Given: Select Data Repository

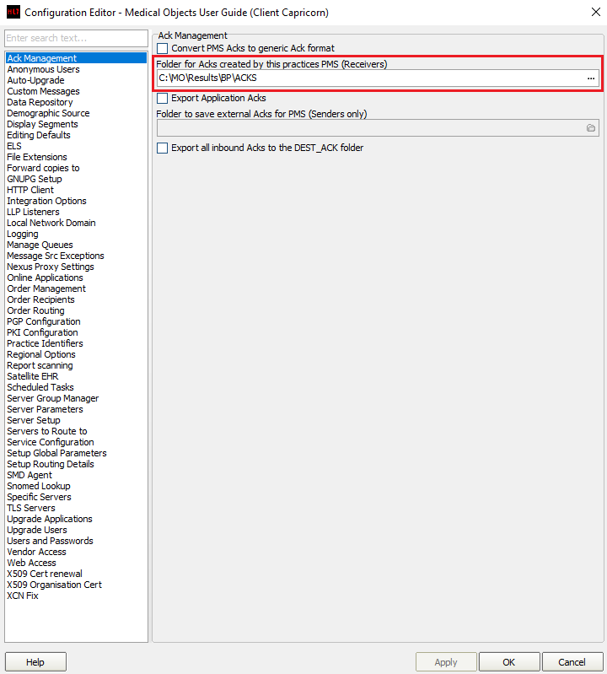Looking at the screenshot, I should [40, 102].
